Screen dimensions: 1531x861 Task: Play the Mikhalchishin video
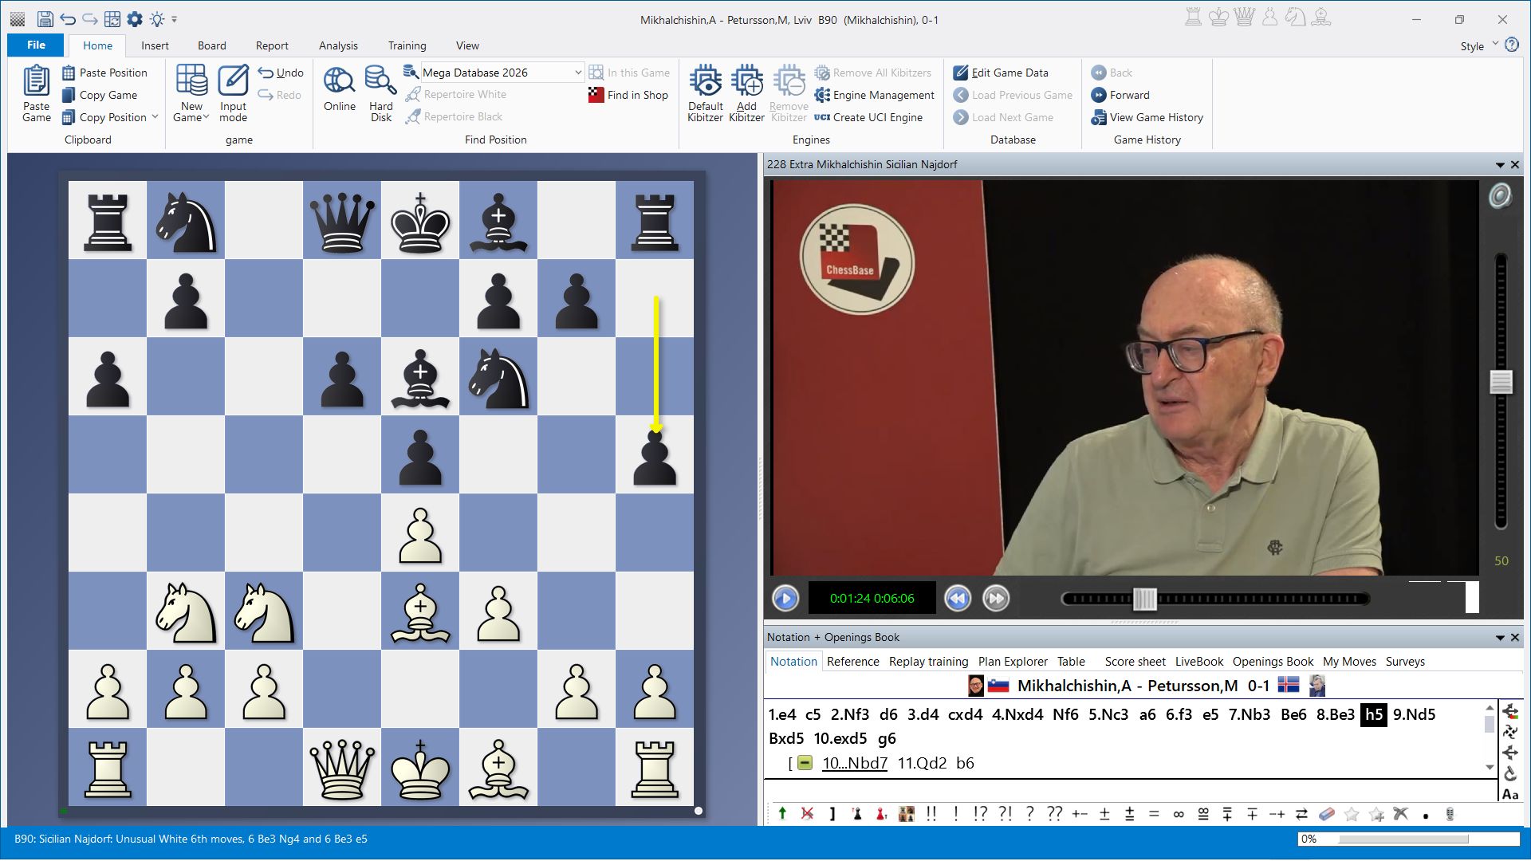click(x=785, y=599)
